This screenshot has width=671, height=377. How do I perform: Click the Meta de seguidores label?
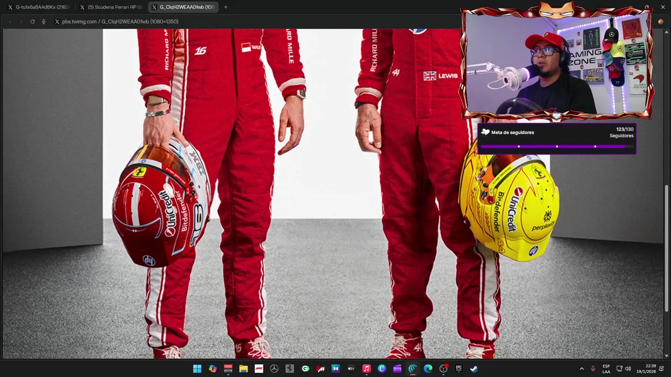click(x=513, y=132)
